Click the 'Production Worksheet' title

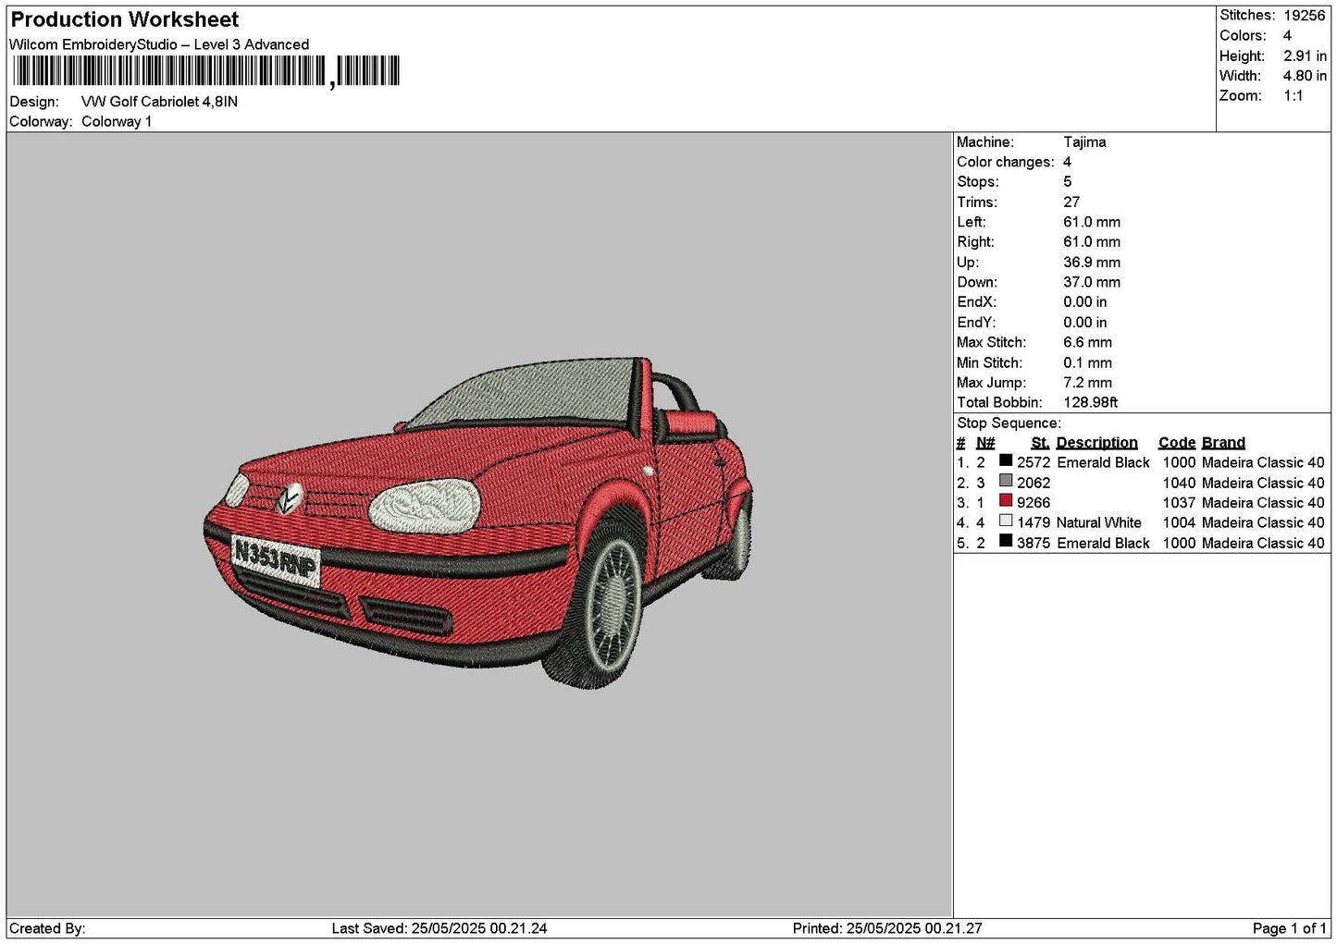(x=125, y=19)
